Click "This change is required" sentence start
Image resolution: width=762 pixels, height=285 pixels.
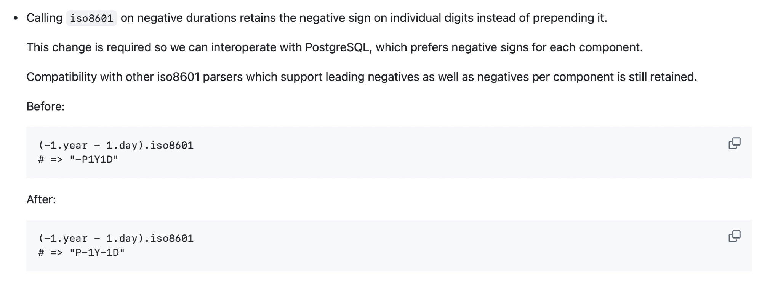88,47
